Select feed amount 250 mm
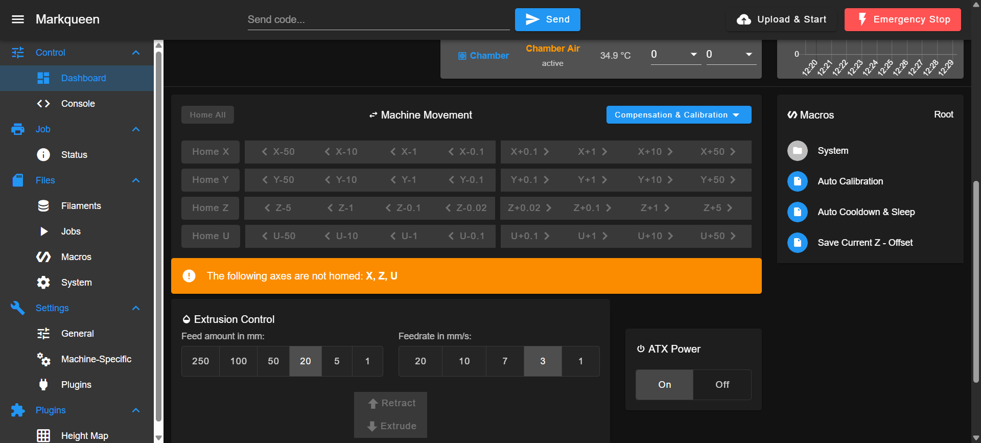The image size is (981, 443). [200, 361]
